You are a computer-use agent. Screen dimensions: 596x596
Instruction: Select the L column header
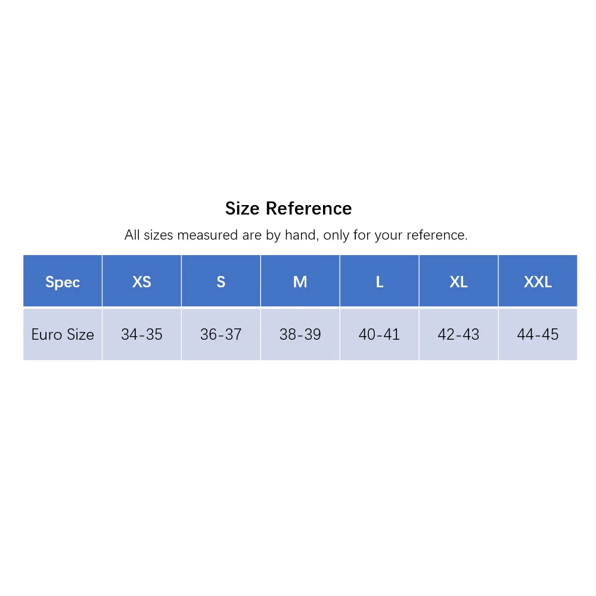coord(379,281)
